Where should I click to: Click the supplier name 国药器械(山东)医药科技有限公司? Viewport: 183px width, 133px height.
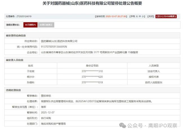pos(59,41)
